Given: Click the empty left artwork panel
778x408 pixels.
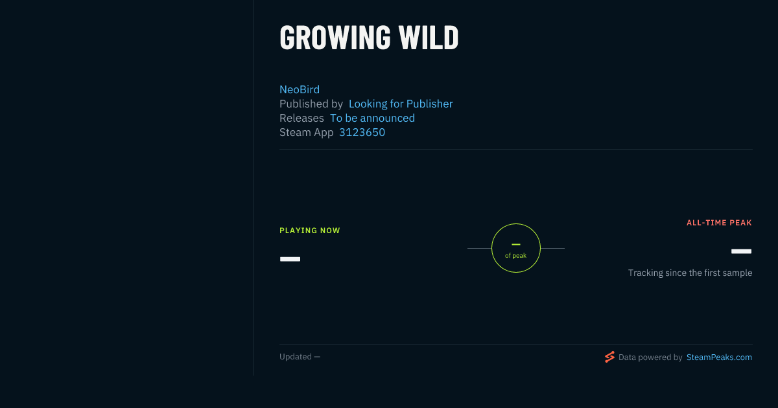Looking at the screenshot, I should [x=126, y=188].
